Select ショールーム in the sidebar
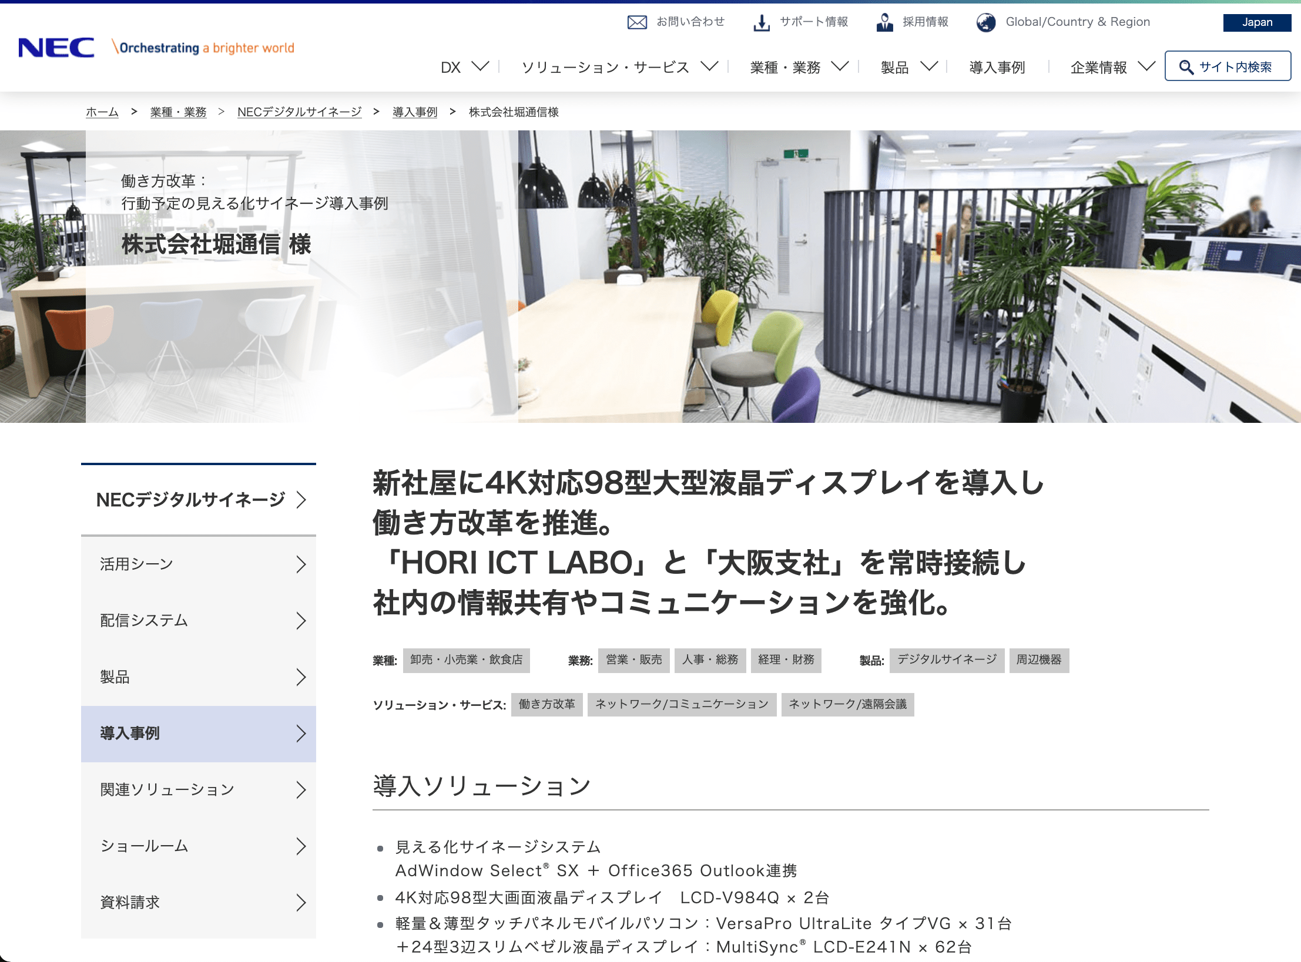Viewport: 1301px width, 962px height. pos(144,846)
